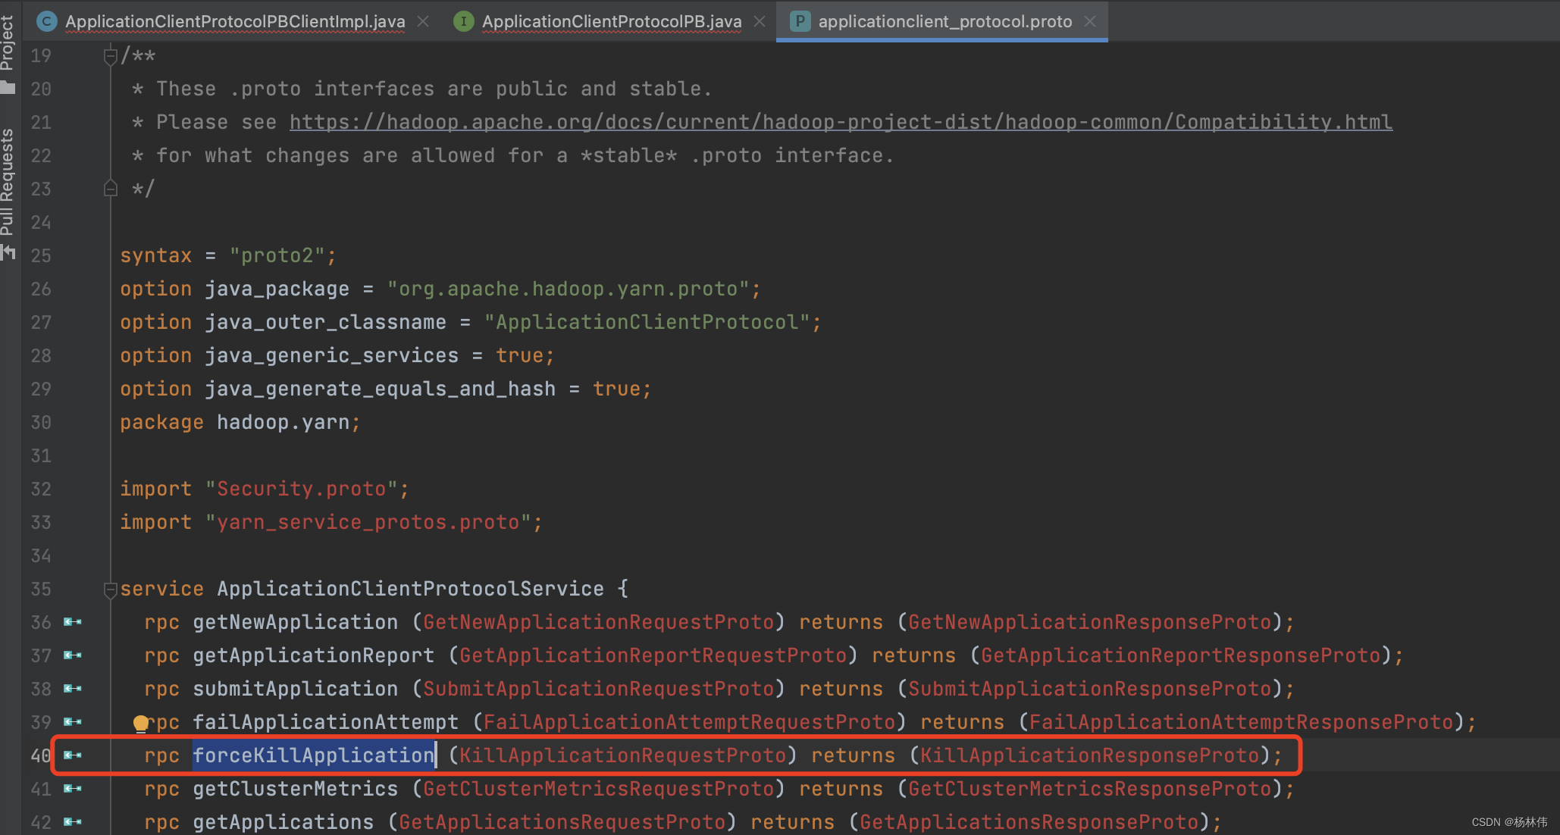Screen dimensions: 1560x835
Task: Click line number 30 in the gutter
Action: point(41,422)
